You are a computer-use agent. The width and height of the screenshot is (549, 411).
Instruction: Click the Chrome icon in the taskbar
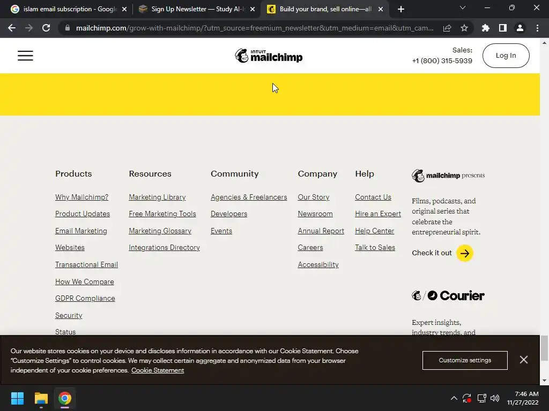click(65, 398)
